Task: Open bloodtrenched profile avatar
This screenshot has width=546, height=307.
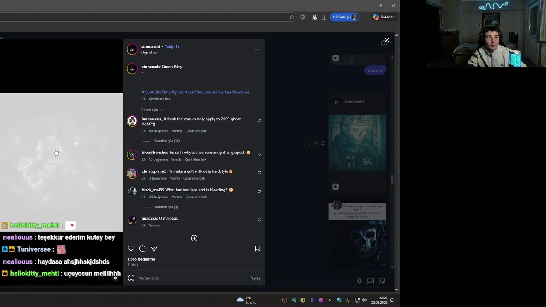Action: pos(132,154)
